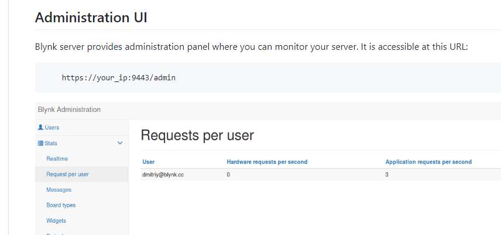
Task: Click the Blynk Administration header title
Action: pos(69,110)
